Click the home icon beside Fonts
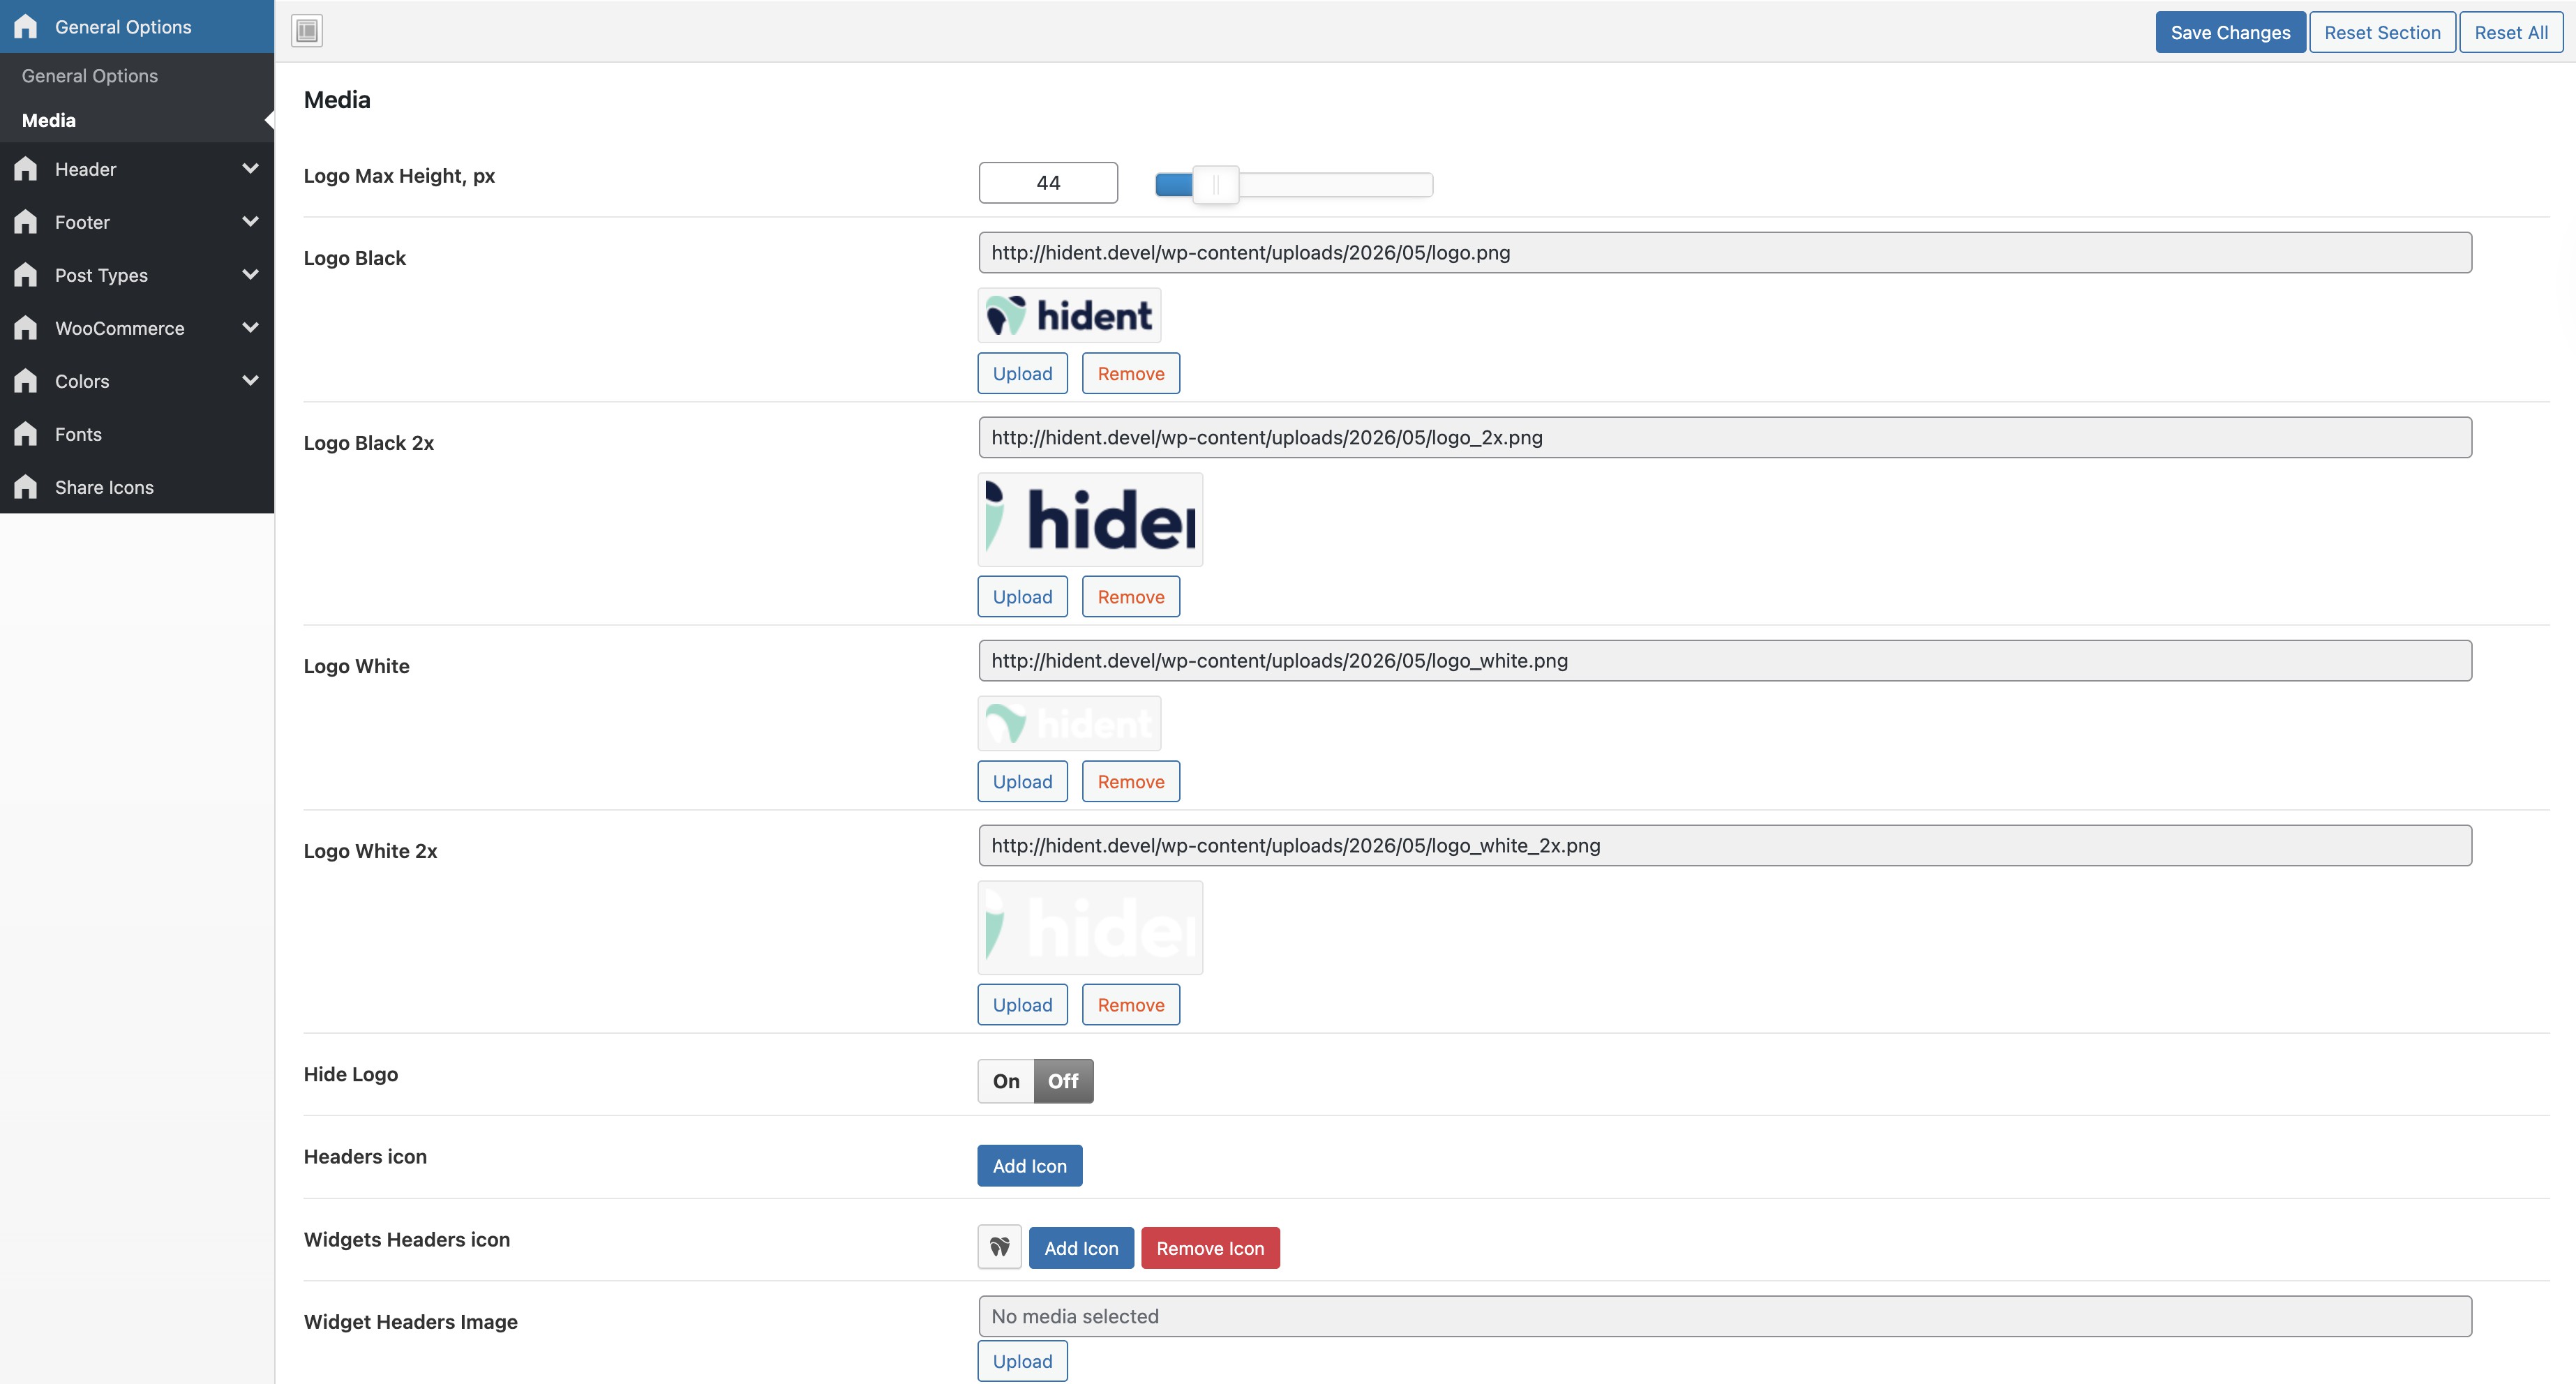This screenshot has height=1384, width=2576. click(x=26, y=434)
